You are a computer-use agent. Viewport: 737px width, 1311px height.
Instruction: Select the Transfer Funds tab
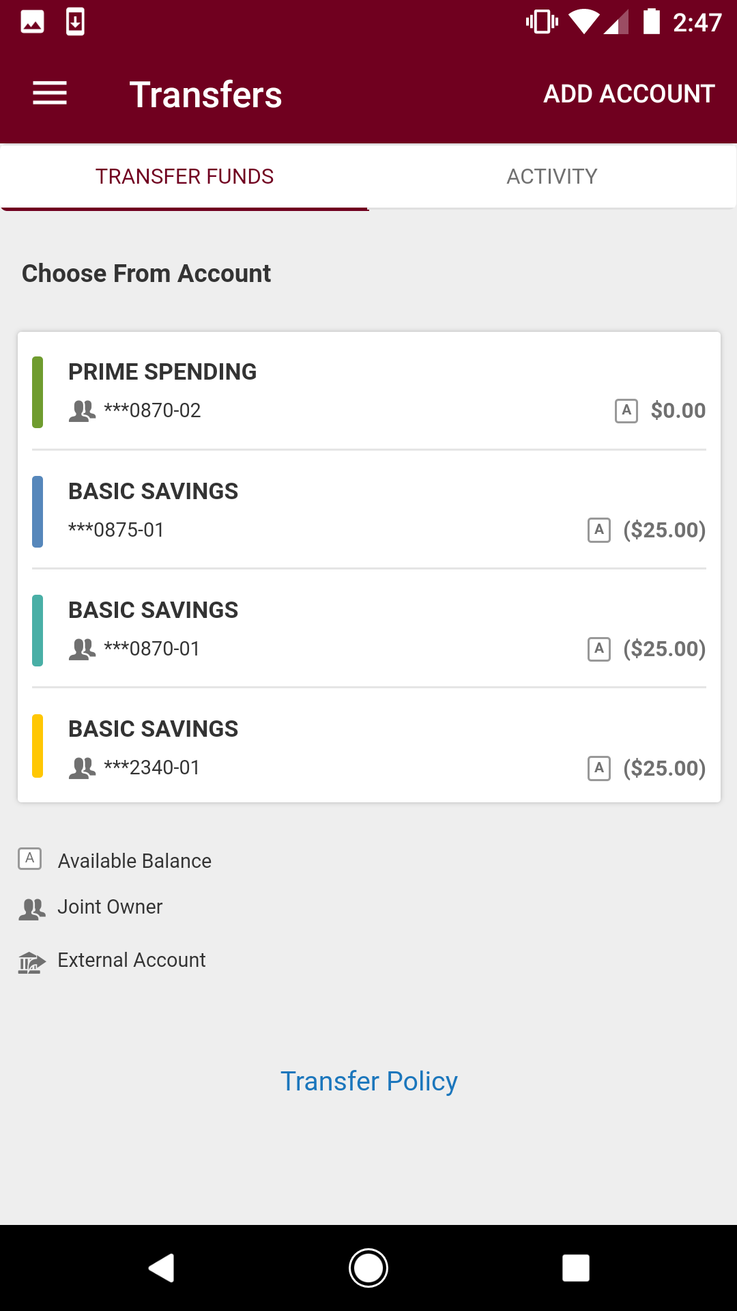coord(184,176)
